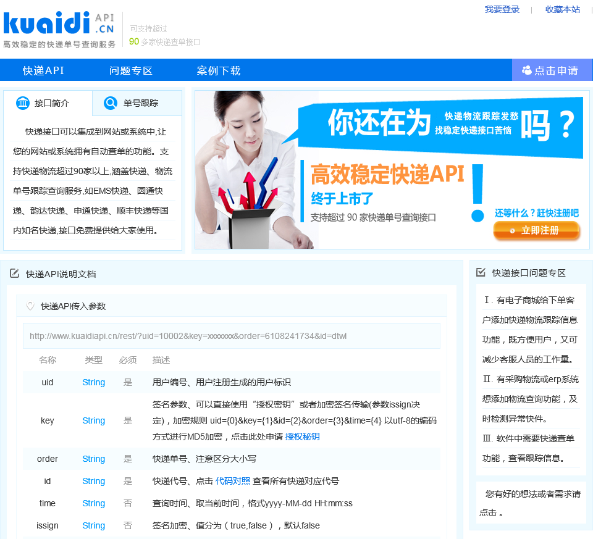Click the 必须 column header
Screen dimensions: 593x539
(128, 360)
